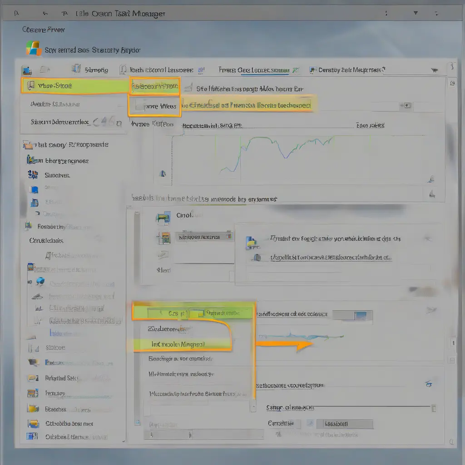465x465 pixels.
Task: Click the gray field with blue thumbnail
Action: pyautogui.click(x=352, y=315)
